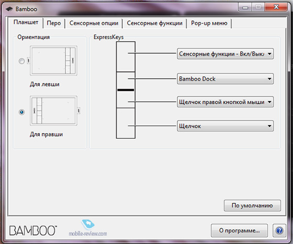Open the Щелчок правой кнопкой мыши dropdown
The image size is (293, 244).
tap(225, 102)
